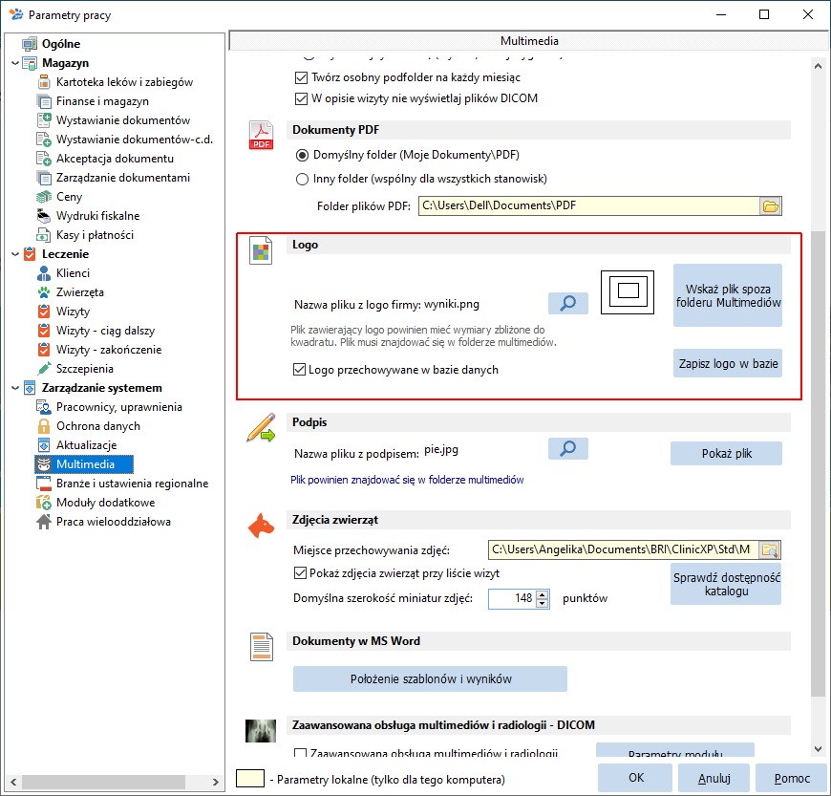Click 'Pokaż plik' button
This screenshot has height=796, width=831.
[726, 453]
